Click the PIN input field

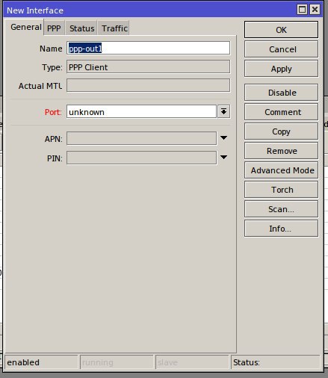(141, 158)
